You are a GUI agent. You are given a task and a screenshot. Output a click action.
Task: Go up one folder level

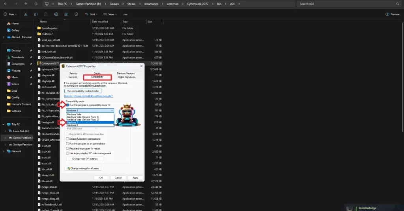click(x=26, y=4)
